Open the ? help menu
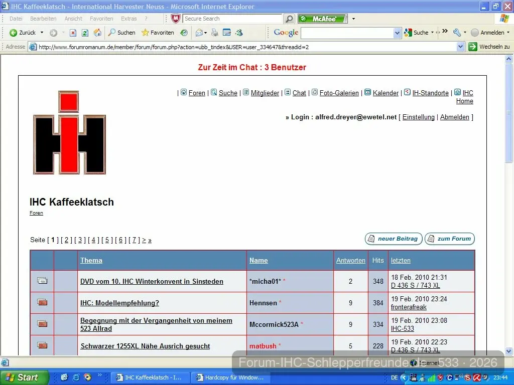This screenshot has height=385, width=514. tap(146, 19)
